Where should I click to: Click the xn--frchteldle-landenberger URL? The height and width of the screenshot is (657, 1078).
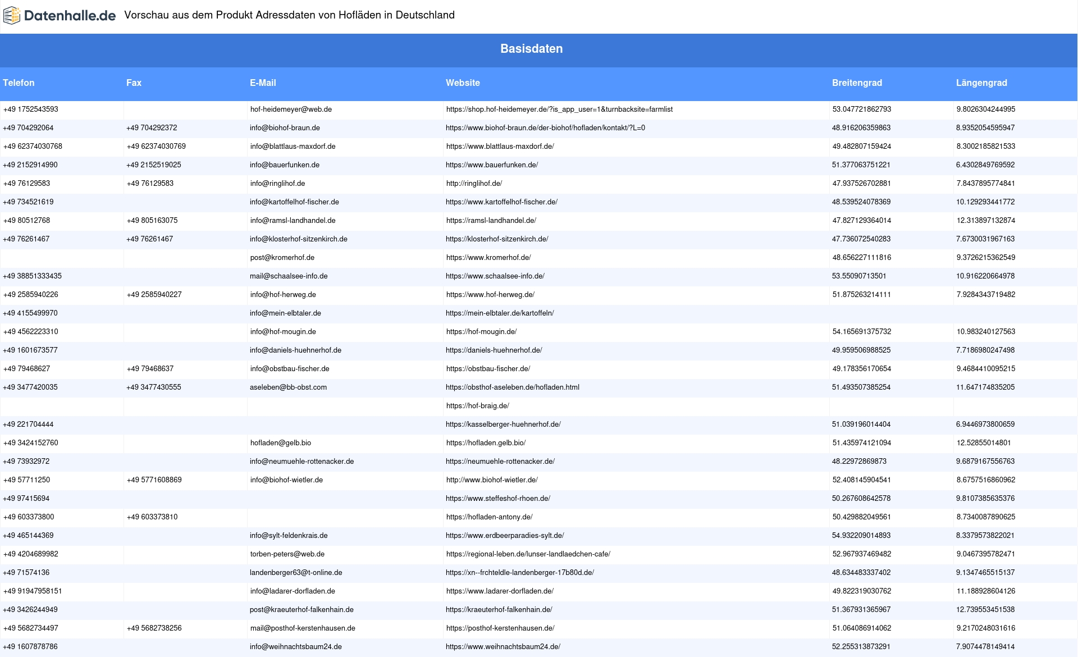click(x=520, y=573)
